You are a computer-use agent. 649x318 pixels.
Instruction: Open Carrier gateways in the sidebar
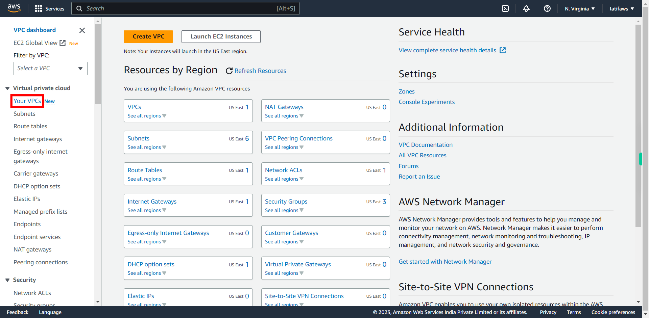pos(36,174)
